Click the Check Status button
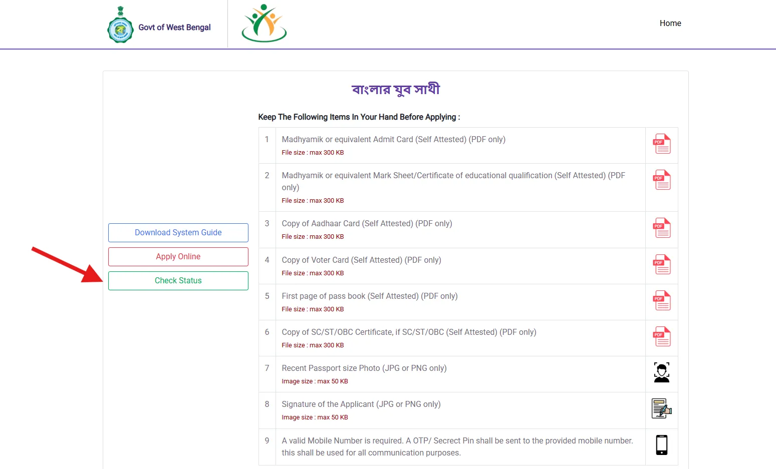This screenshot has width=776, height=469. click(x=178, y=280)
